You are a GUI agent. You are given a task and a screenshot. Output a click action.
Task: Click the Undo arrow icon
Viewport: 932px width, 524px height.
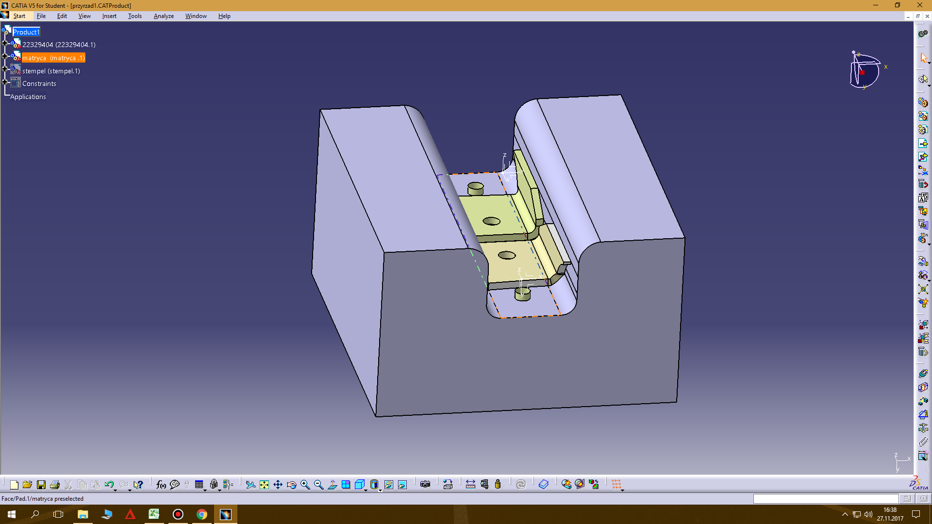coord(109,485)
